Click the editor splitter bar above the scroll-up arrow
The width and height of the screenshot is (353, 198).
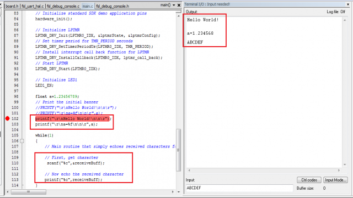(x=179, y=12)
